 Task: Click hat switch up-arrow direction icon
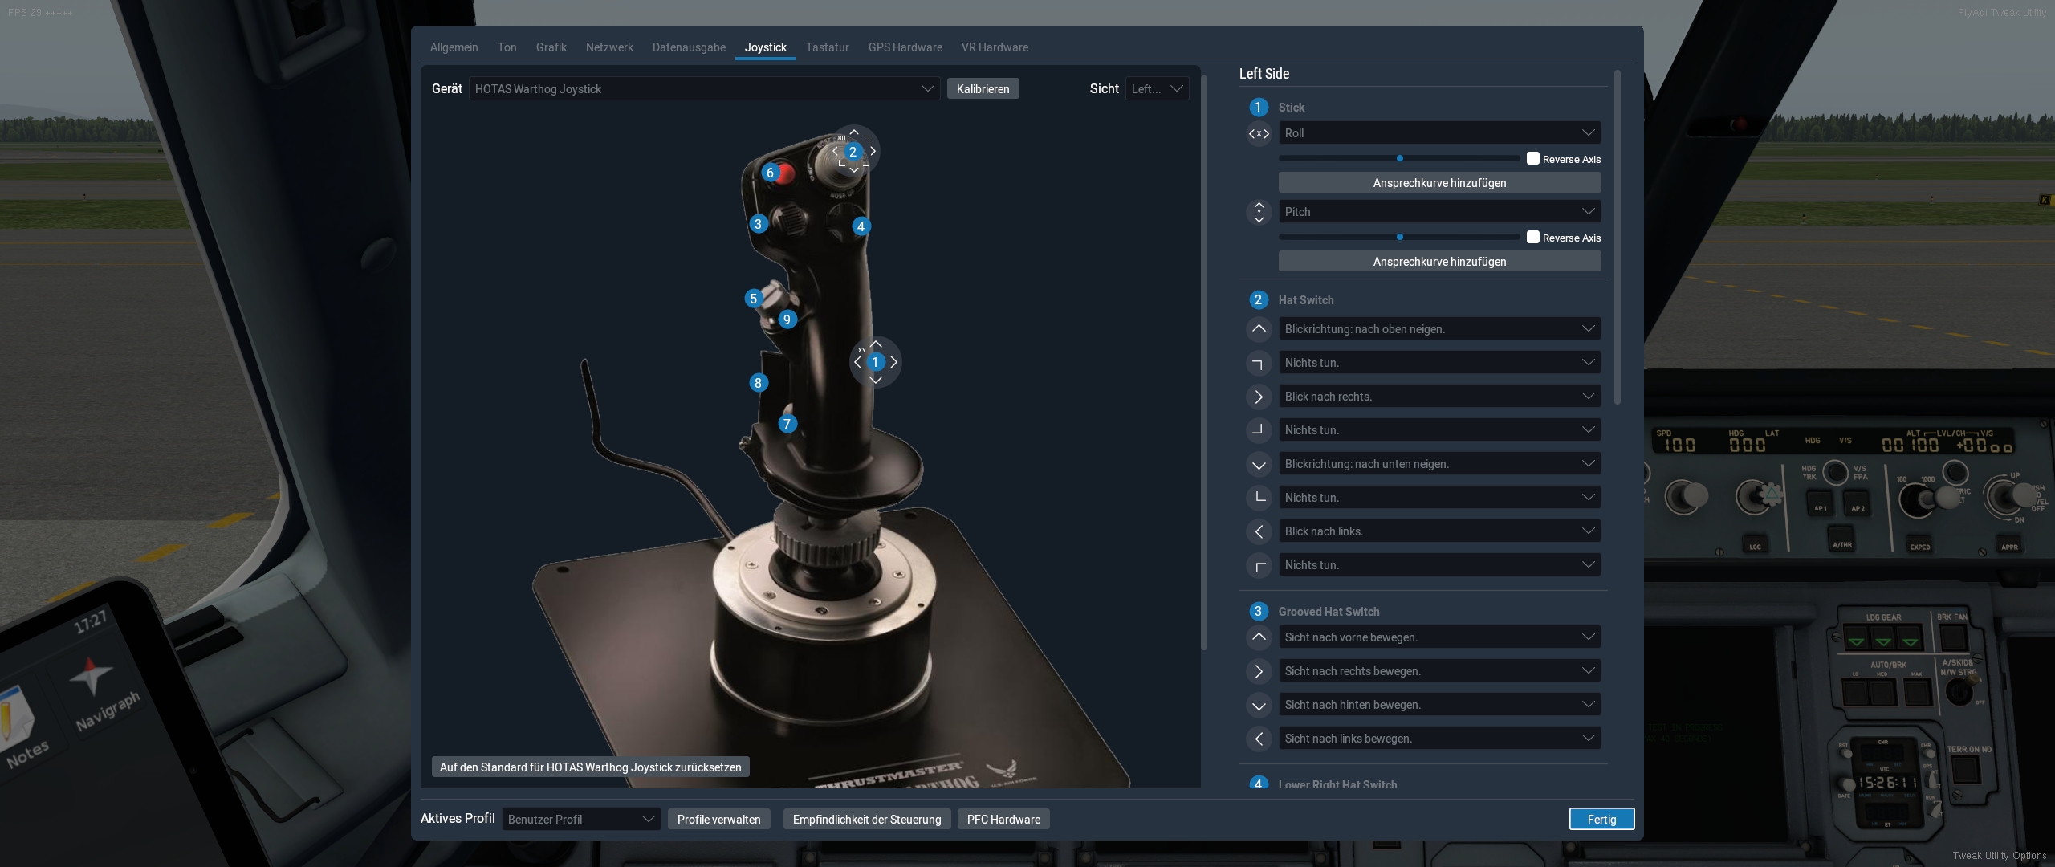click(x=1259, y=329)
